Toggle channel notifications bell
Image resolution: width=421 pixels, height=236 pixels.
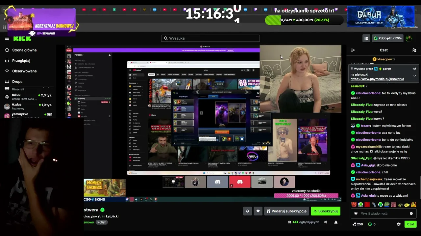tap(248, 211)
